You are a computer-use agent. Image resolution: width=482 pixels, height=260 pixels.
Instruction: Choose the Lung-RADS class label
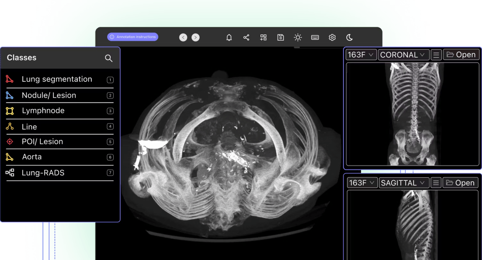pos(43,173)
